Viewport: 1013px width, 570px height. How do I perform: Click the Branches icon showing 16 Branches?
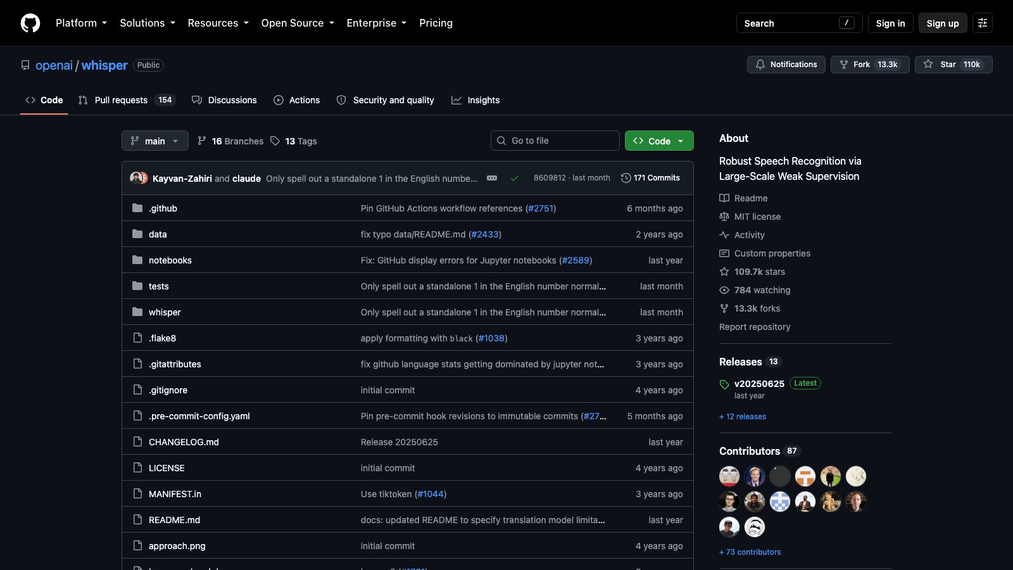(201, 141)
